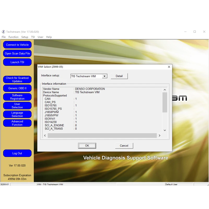209x209 pixels.
Task: Expand the Interface setup dropdown arrow
Action: pyautogui.click(x=105, y=76)
